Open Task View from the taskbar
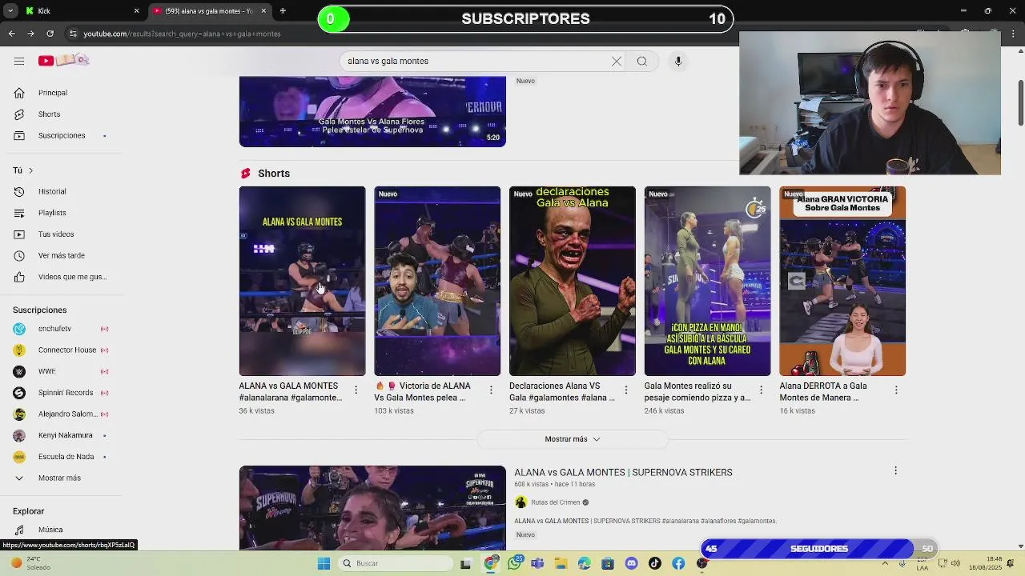 [466, 563]
